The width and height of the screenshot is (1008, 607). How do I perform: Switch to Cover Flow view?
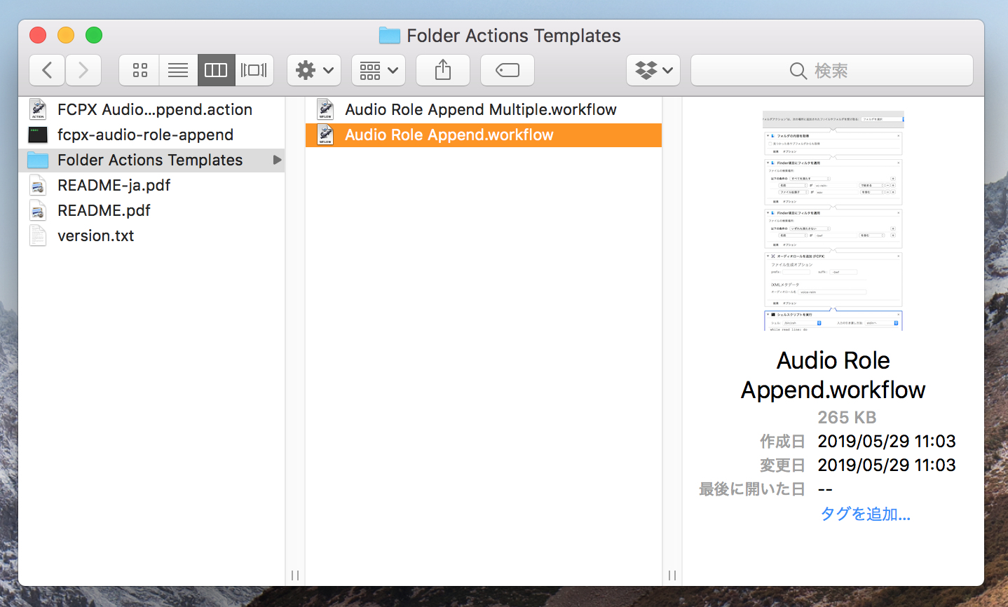pos(254,70)
